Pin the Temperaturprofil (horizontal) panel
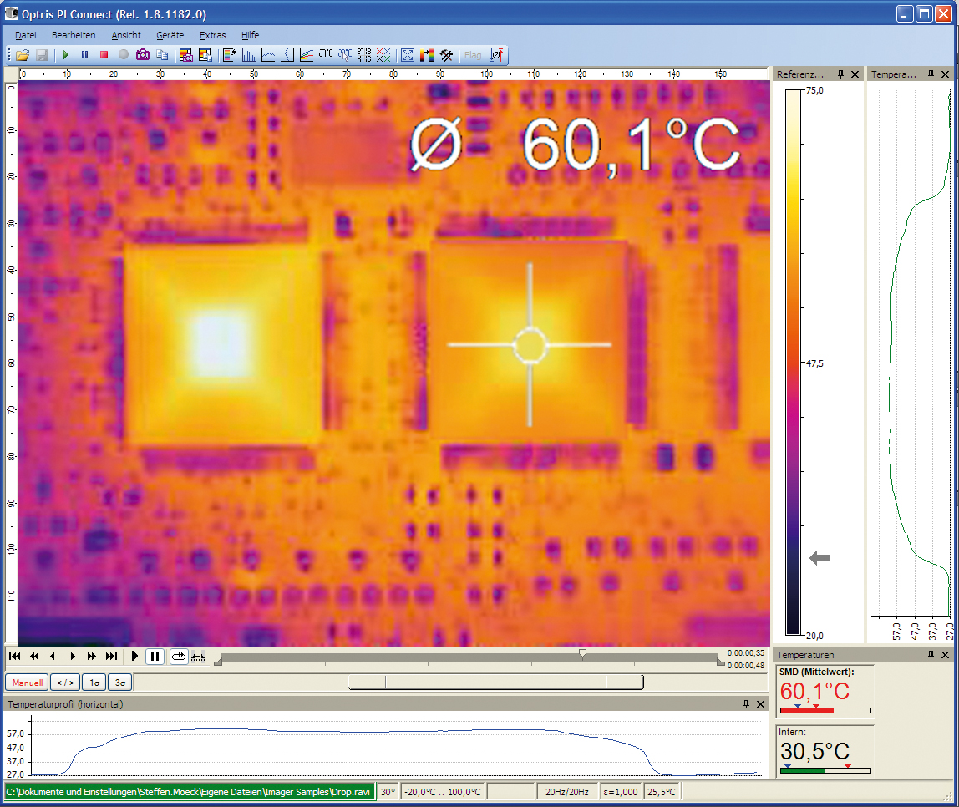The image size is (959, 807). point(746,704)
